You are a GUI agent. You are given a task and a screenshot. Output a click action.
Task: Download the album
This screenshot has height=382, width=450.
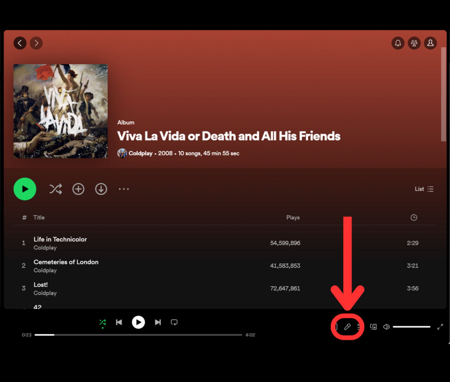[x=101, y=189]
